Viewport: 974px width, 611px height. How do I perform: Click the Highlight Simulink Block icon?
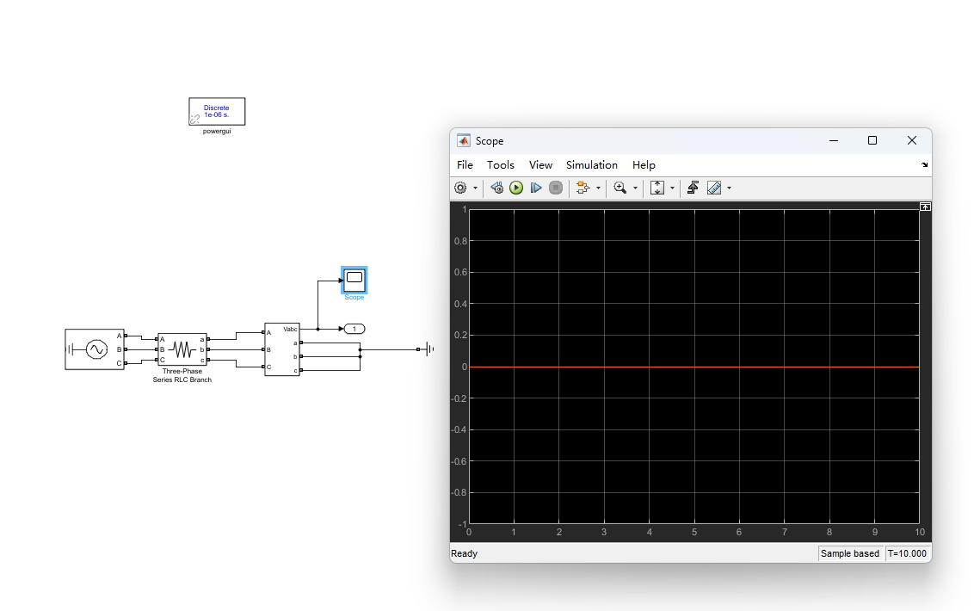point(582,188)
